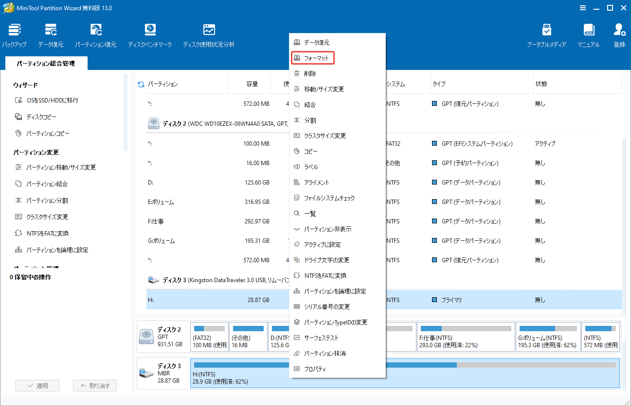The image size is (631, 406).
Task: Choose プロパティ from the context menu
Action: (x=315, y=369)
